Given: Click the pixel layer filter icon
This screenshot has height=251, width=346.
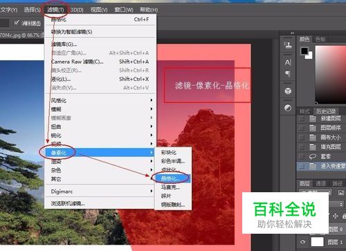Looking at the screenshot, I should pos(341,193).
